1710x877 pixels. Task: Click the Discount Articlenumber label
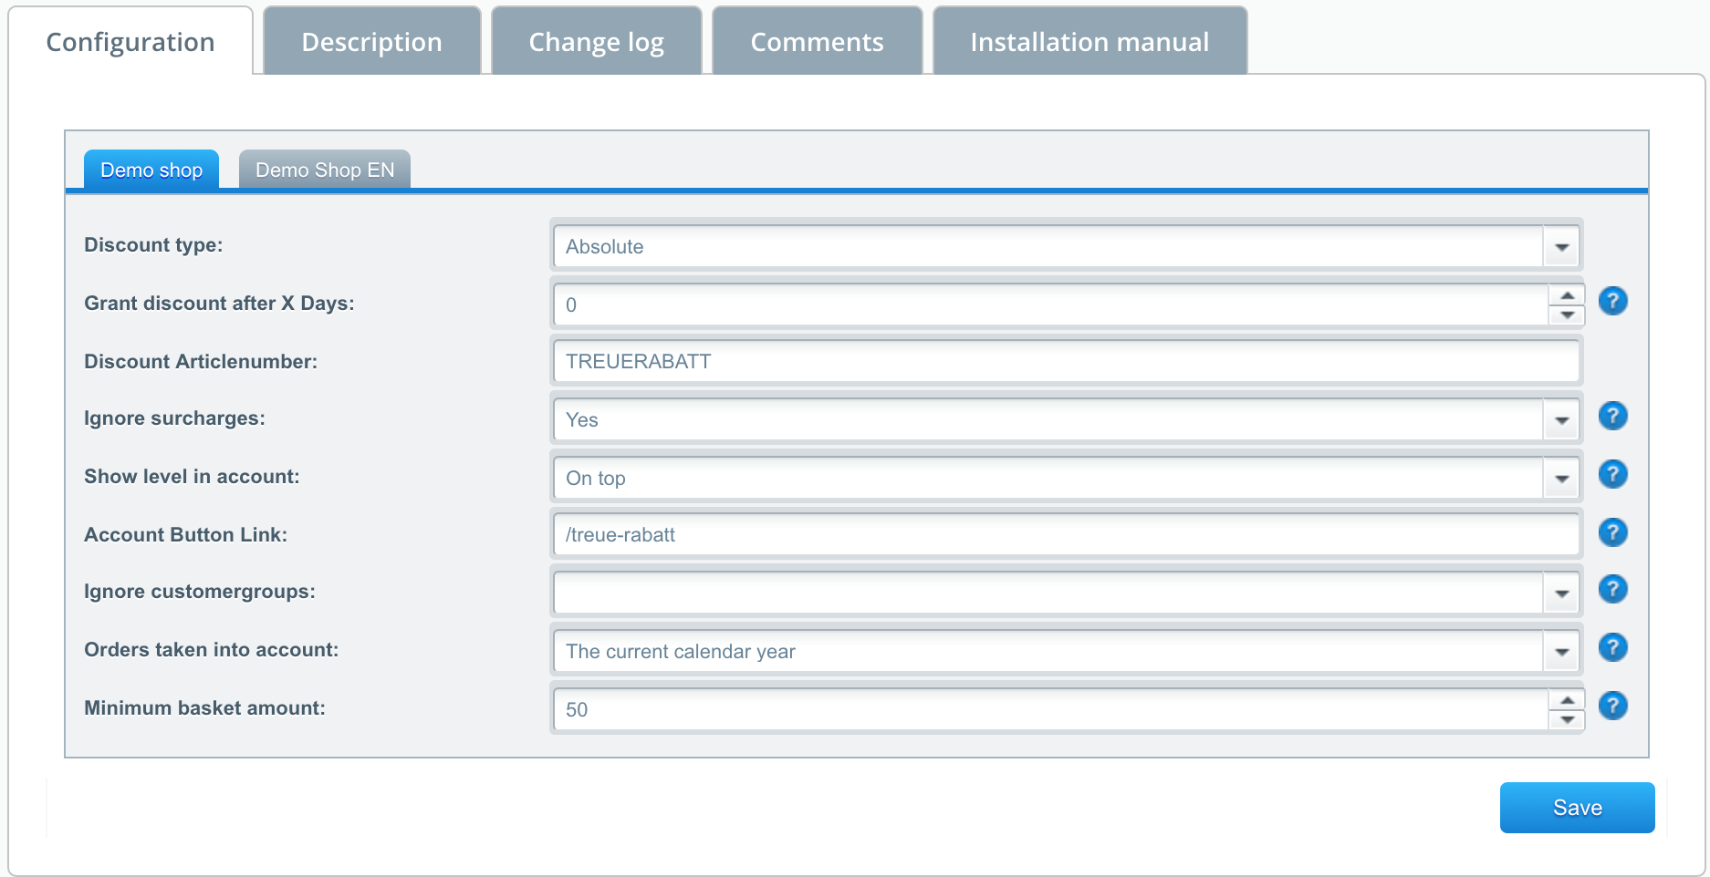(201, 362)
